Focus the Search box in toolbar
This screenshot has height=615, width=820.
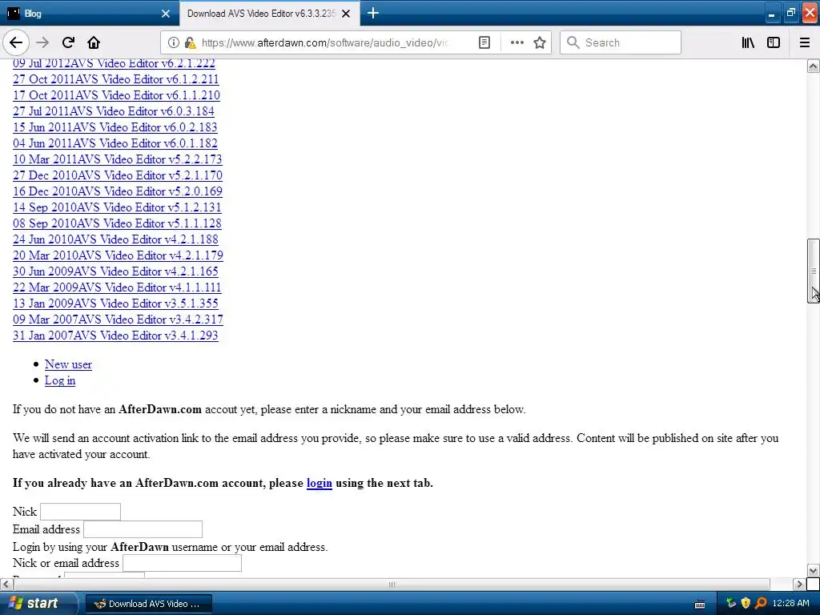[x=621, y=42]
